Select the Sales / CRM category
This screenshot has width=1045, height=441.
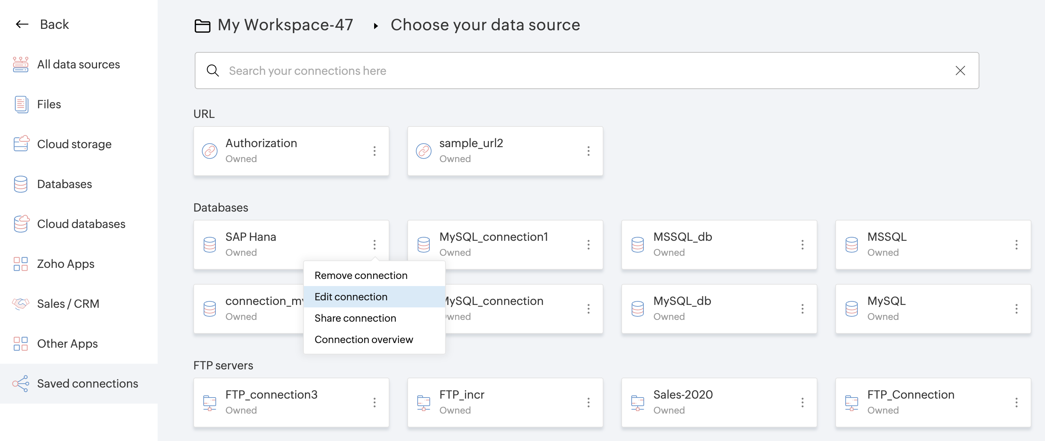[68, 303]
